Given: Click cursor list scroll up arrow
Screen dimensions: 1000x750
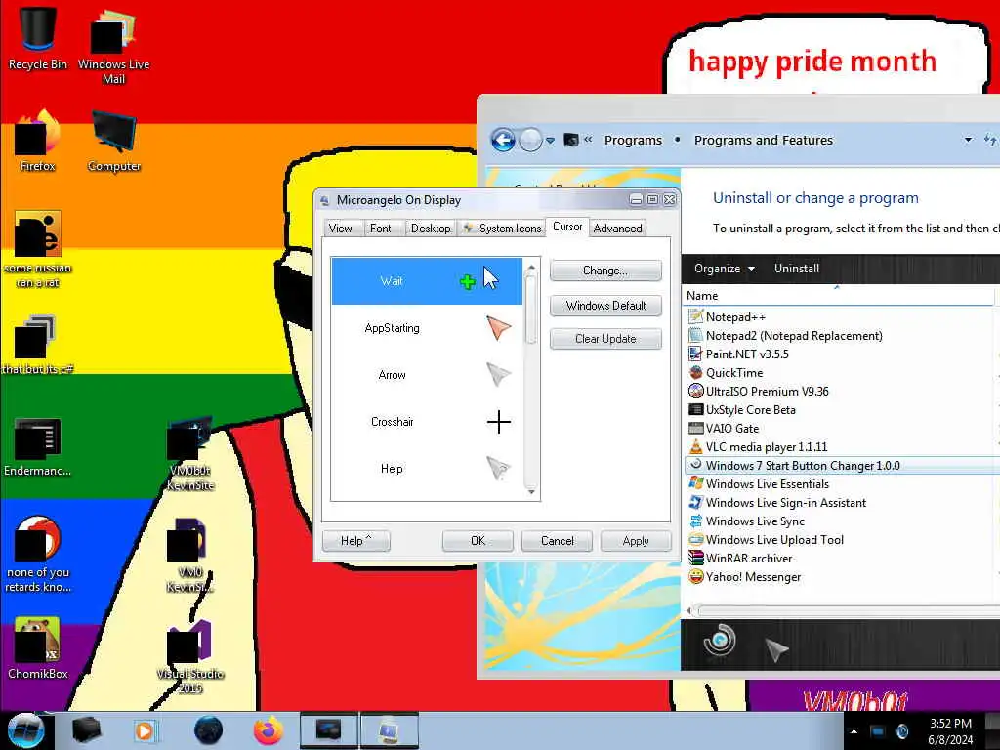Looking at the screenshot, I should pos(531,266).
